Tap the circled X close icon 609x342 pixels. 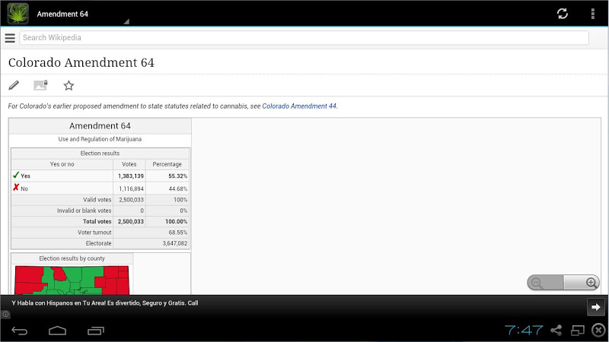[599, 331]
